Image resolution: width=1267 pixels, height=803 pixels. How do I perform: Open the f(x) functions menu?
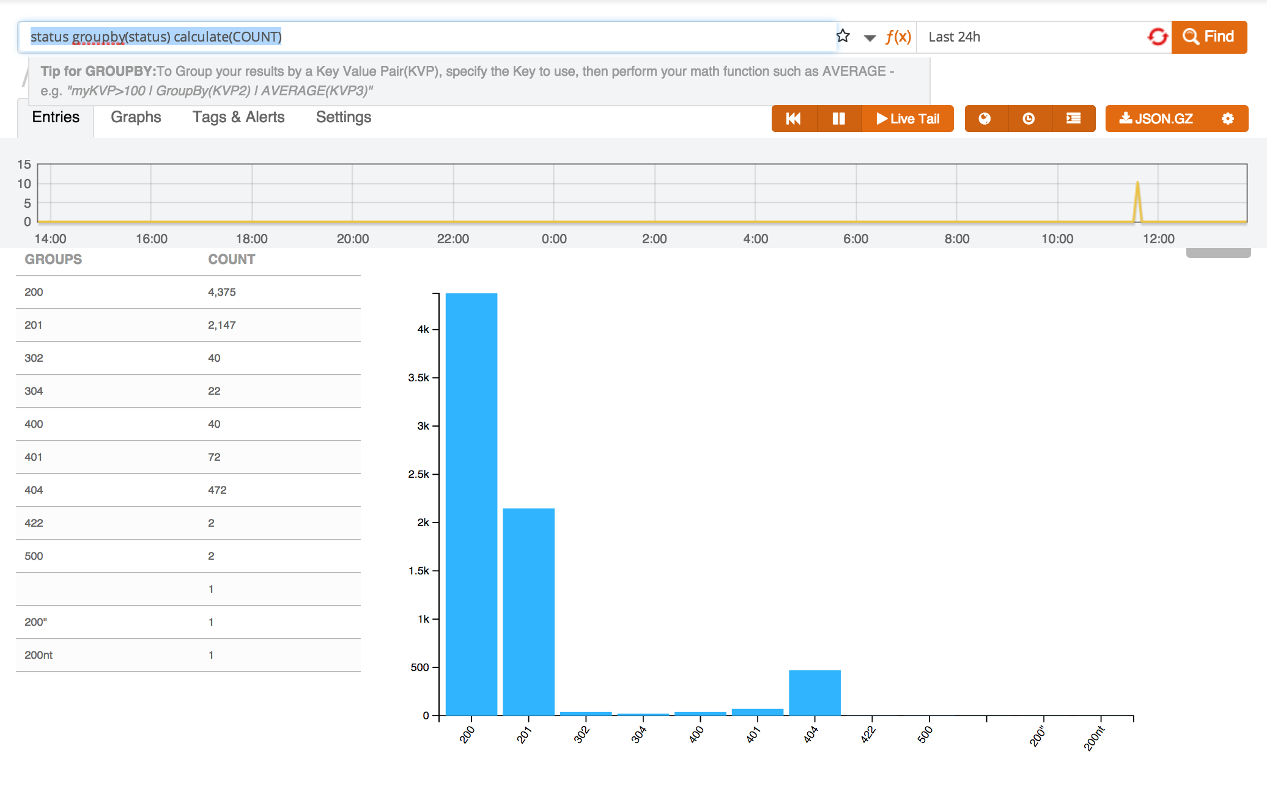coord(898,37)
